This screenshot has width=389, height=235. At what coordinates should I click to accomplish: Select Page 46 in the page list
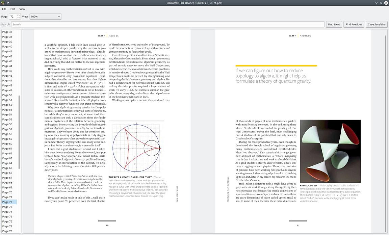click(x=9, y=76)
